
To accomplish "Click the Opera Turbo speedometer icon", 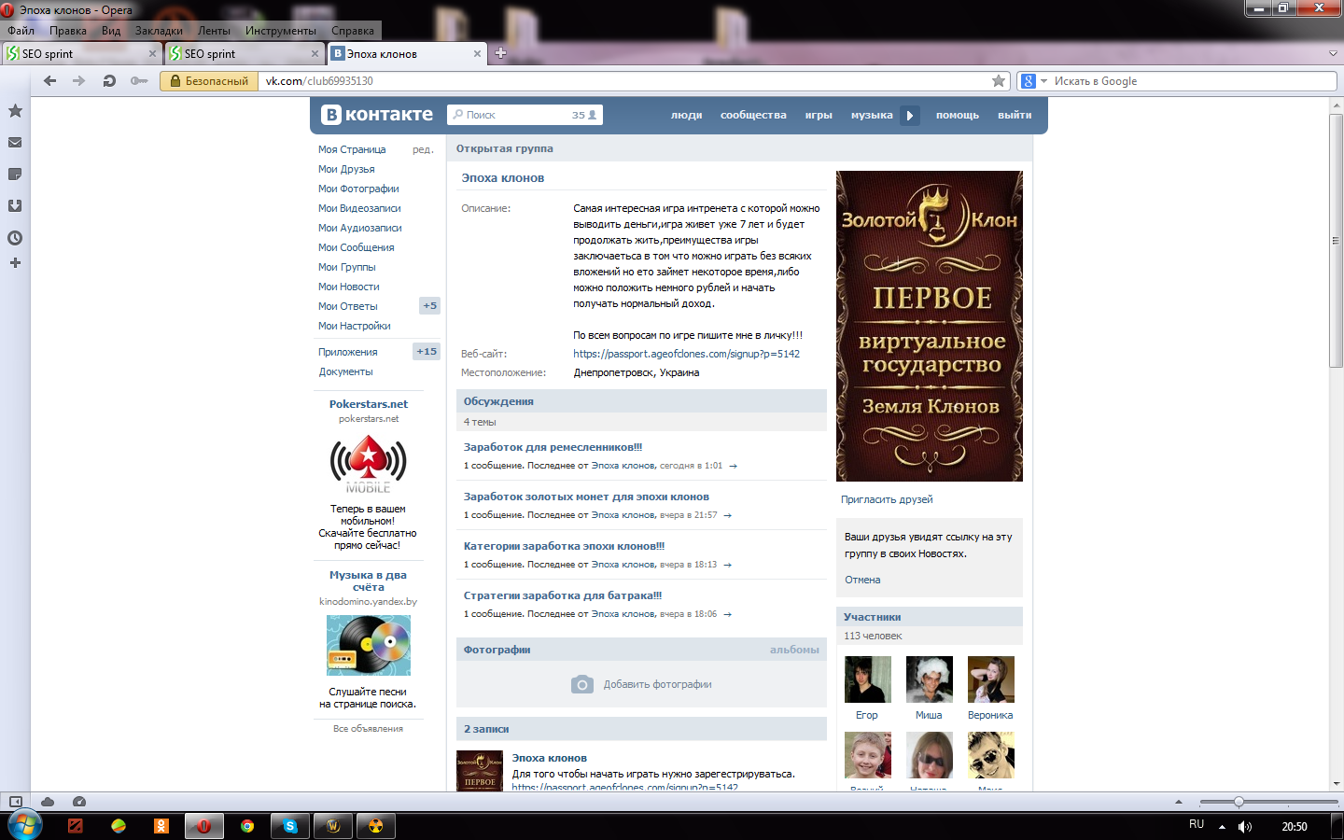I will (79, 802).
